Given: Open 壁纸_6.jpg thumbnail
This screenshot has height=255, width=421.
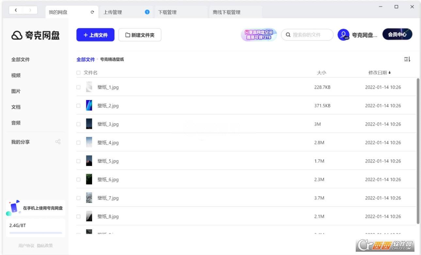Looking at the screenshot, I should (89, 179).
